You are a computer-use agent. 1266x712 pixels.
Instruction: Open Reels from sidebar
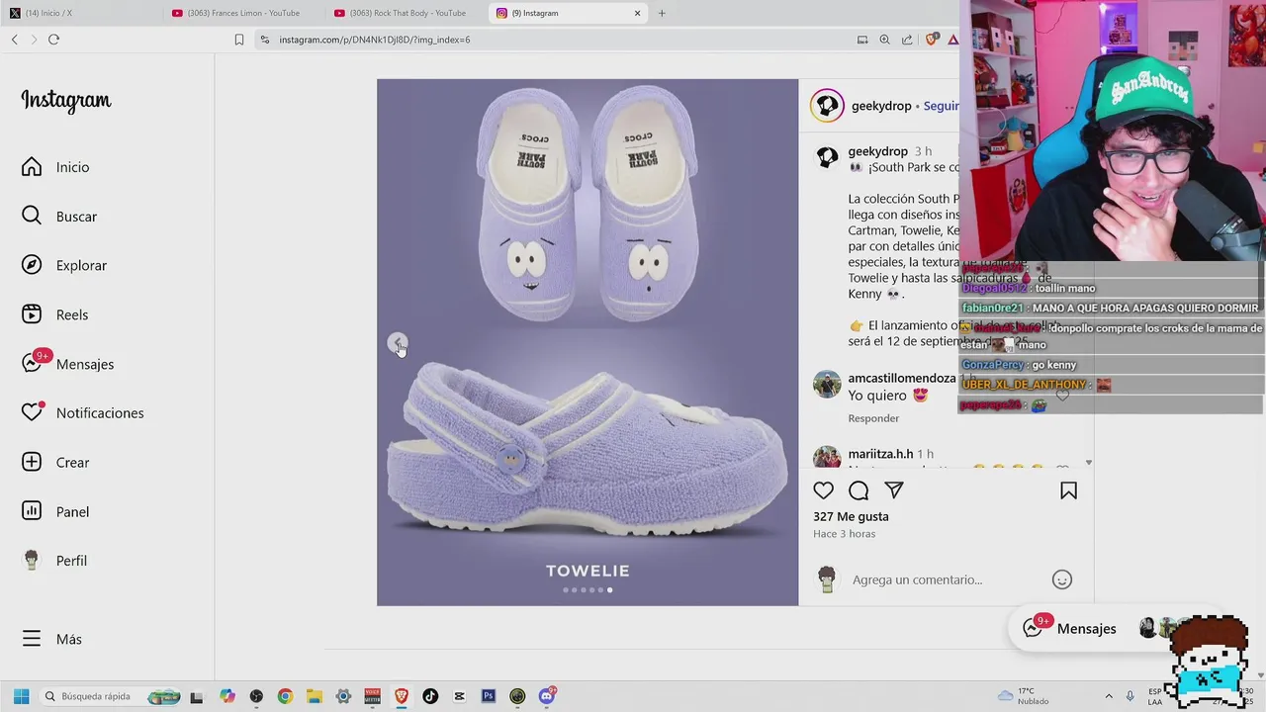[55, 314]
